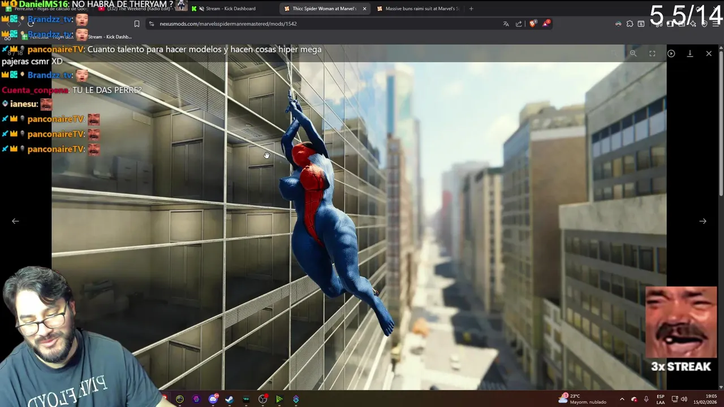The width and height of the screenshot is (724, 407).
Task: Open the weather widget showing 23°C
Action: coord(582,399)
